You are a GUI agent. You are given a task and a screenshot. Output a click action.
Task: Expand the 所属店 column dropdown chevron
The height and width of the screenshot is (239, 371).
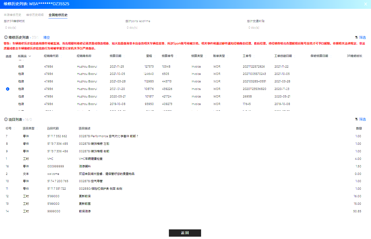(30, 56)
